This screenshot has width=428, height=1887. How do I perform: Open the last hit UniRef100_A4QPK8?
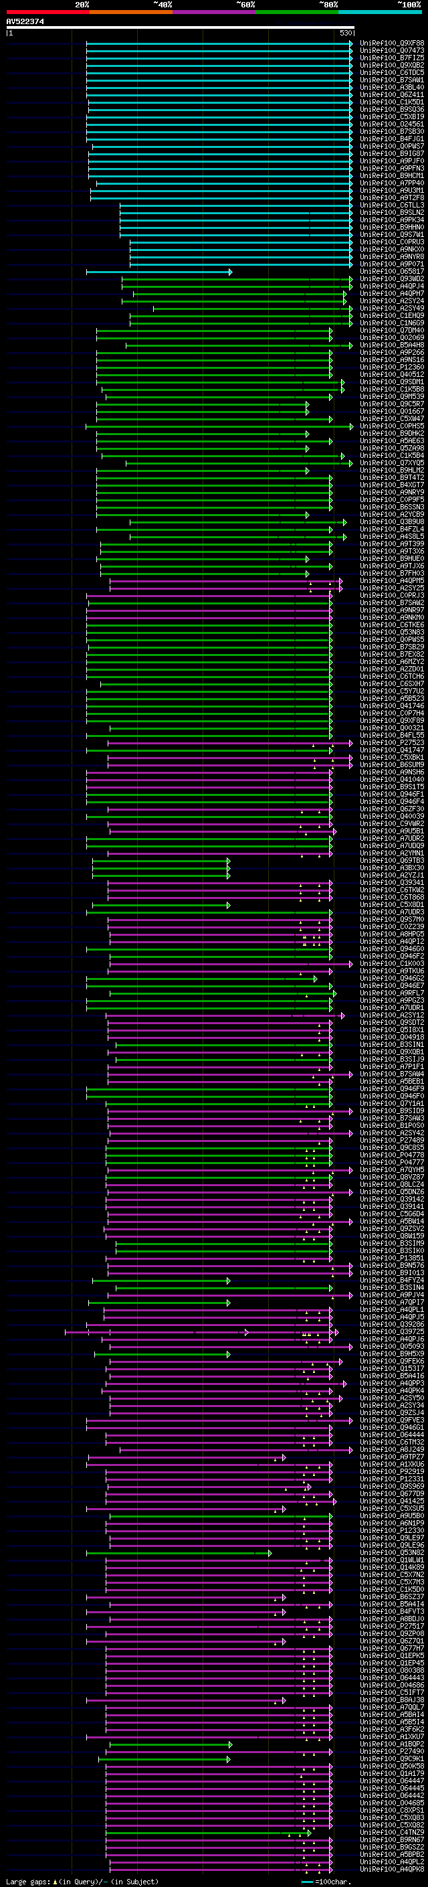pos(392,1870)
